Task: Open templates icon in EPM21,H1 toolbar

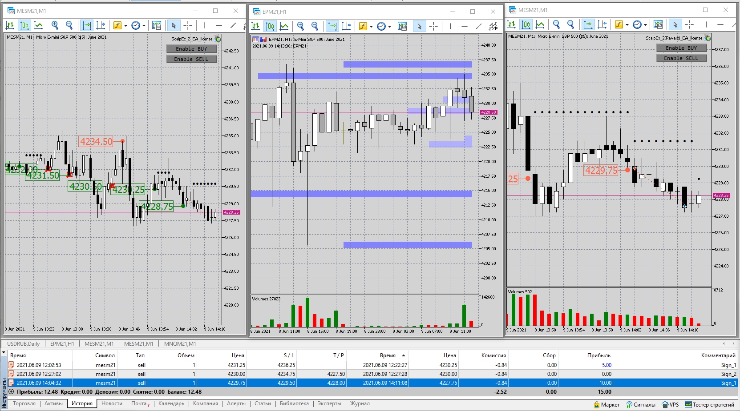Action: [x=402, y=26]
